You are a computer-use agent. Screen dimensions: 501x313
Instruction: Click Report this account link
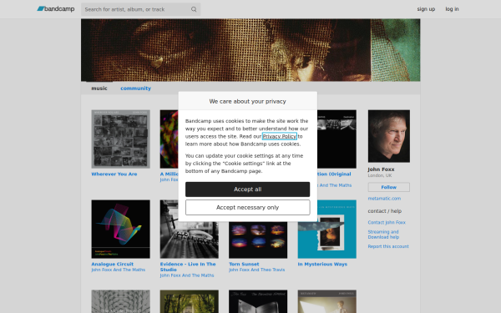tap(388, 246)
